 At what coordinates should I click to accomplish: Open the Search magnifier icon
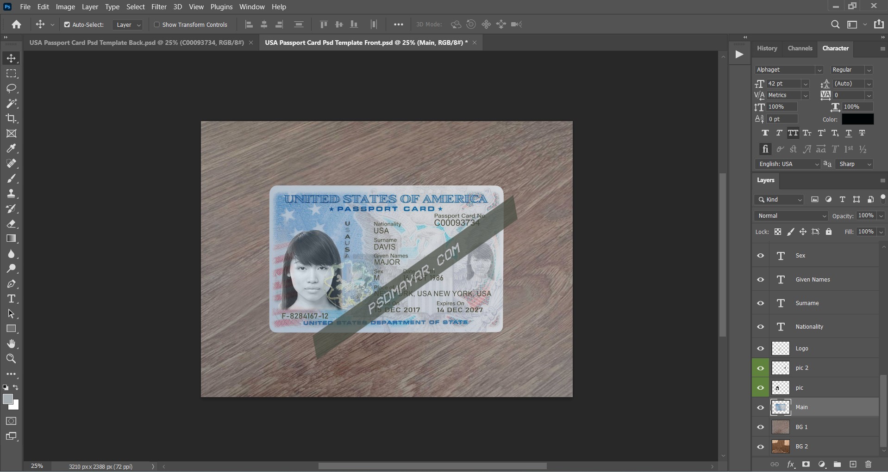[x=835, y=25]
